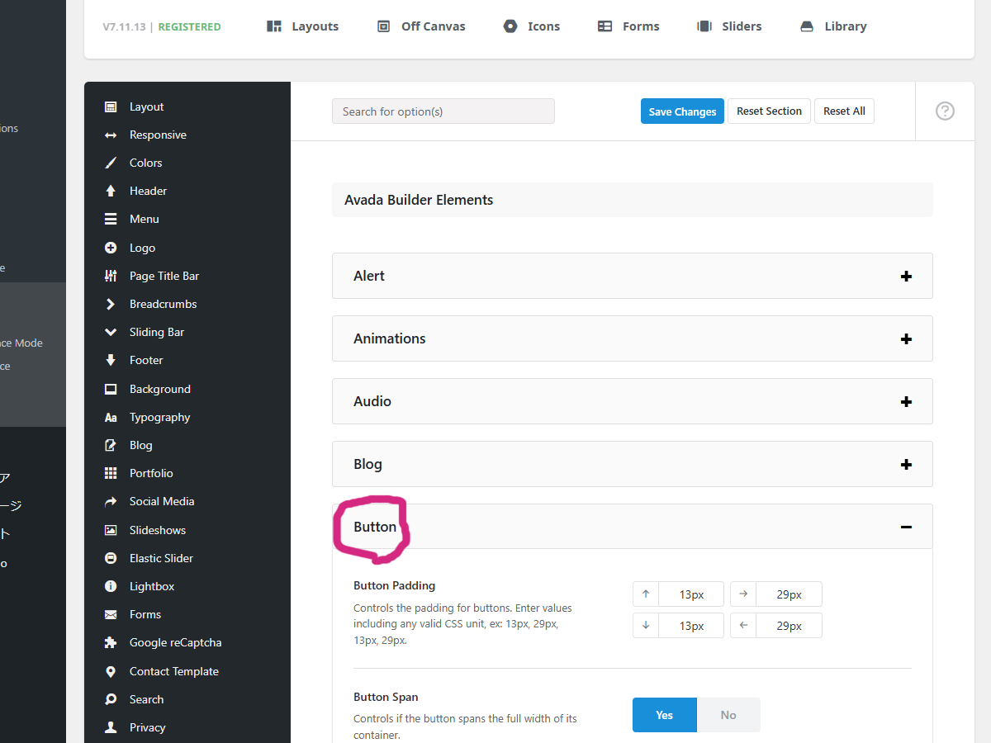Click Save Changes button

tap(682, 111)
